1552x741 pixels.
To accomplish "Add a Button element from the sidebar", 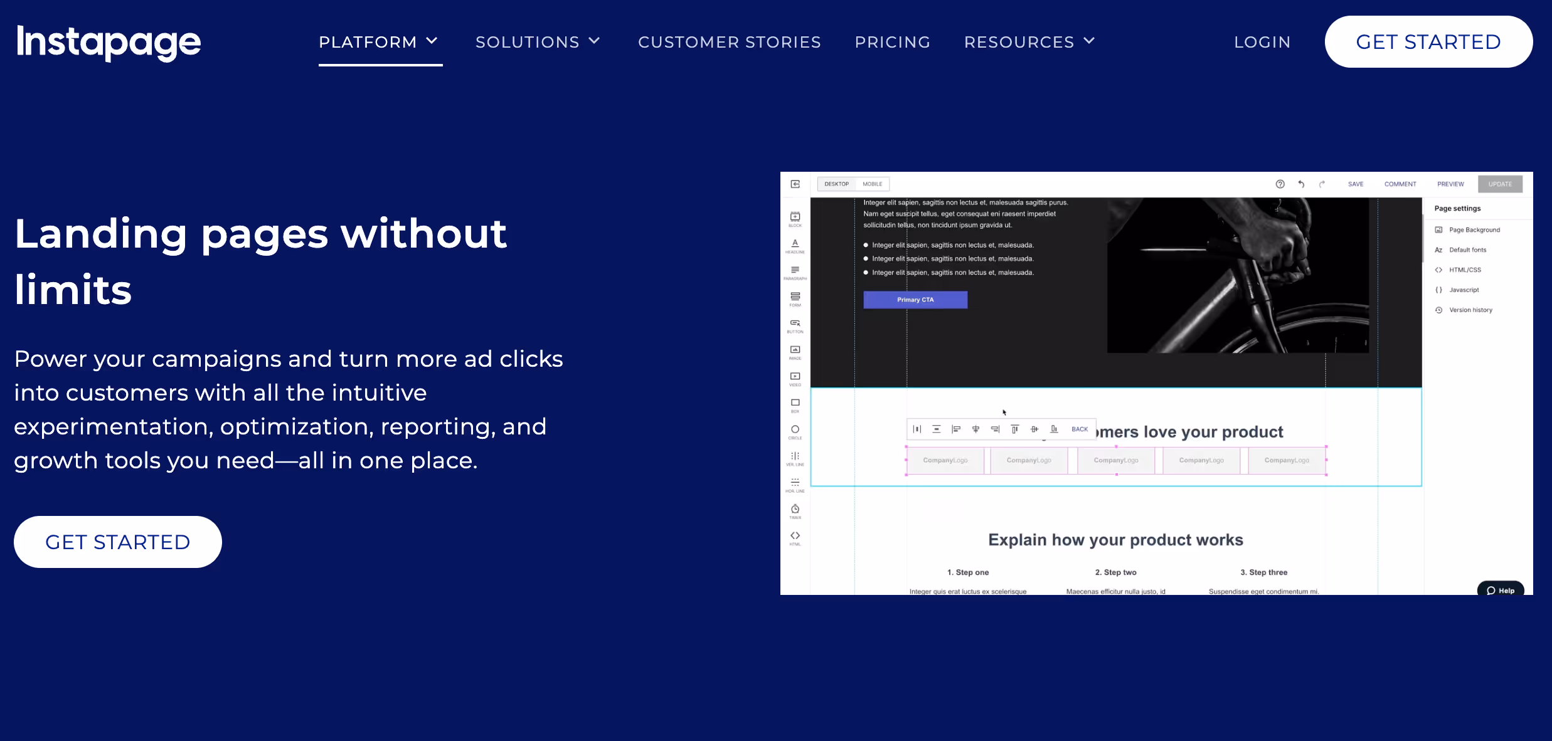I will pos(795,326).
